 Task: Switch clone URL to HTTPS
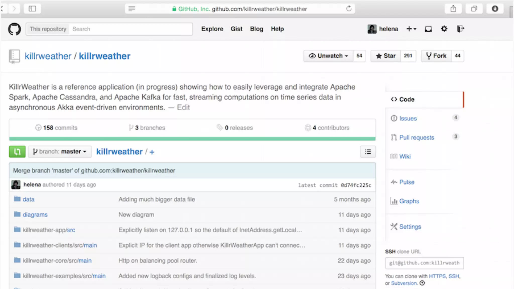[437, 276]
